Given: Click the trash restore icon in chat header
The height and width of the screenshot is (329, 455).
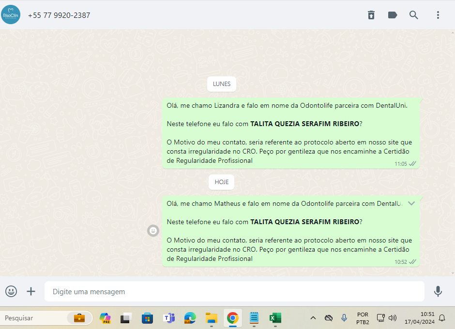Looking at the screenshot, I should click(x=371, y=15).
